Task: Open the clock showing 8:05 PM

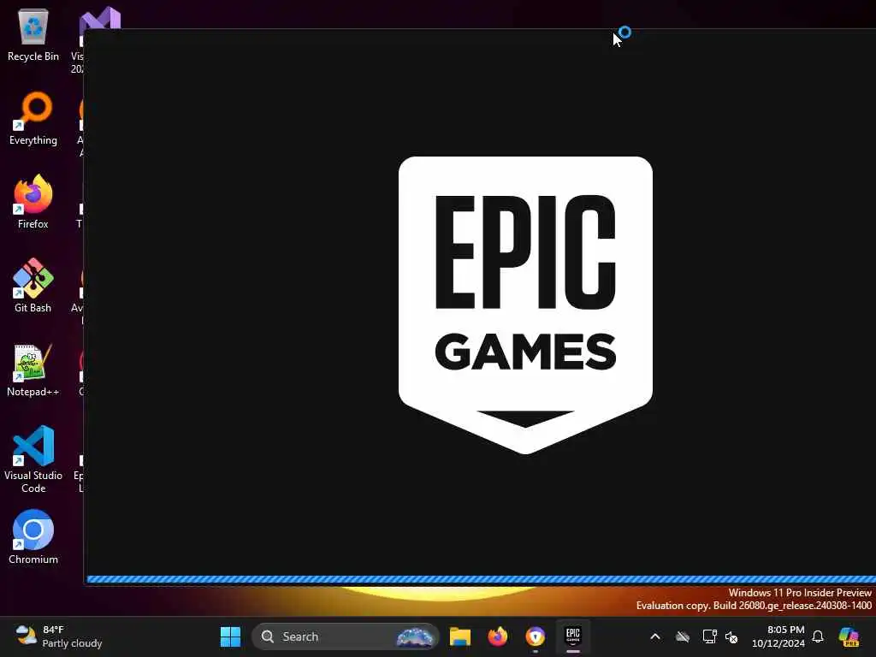Action: (x=778, y=636)
